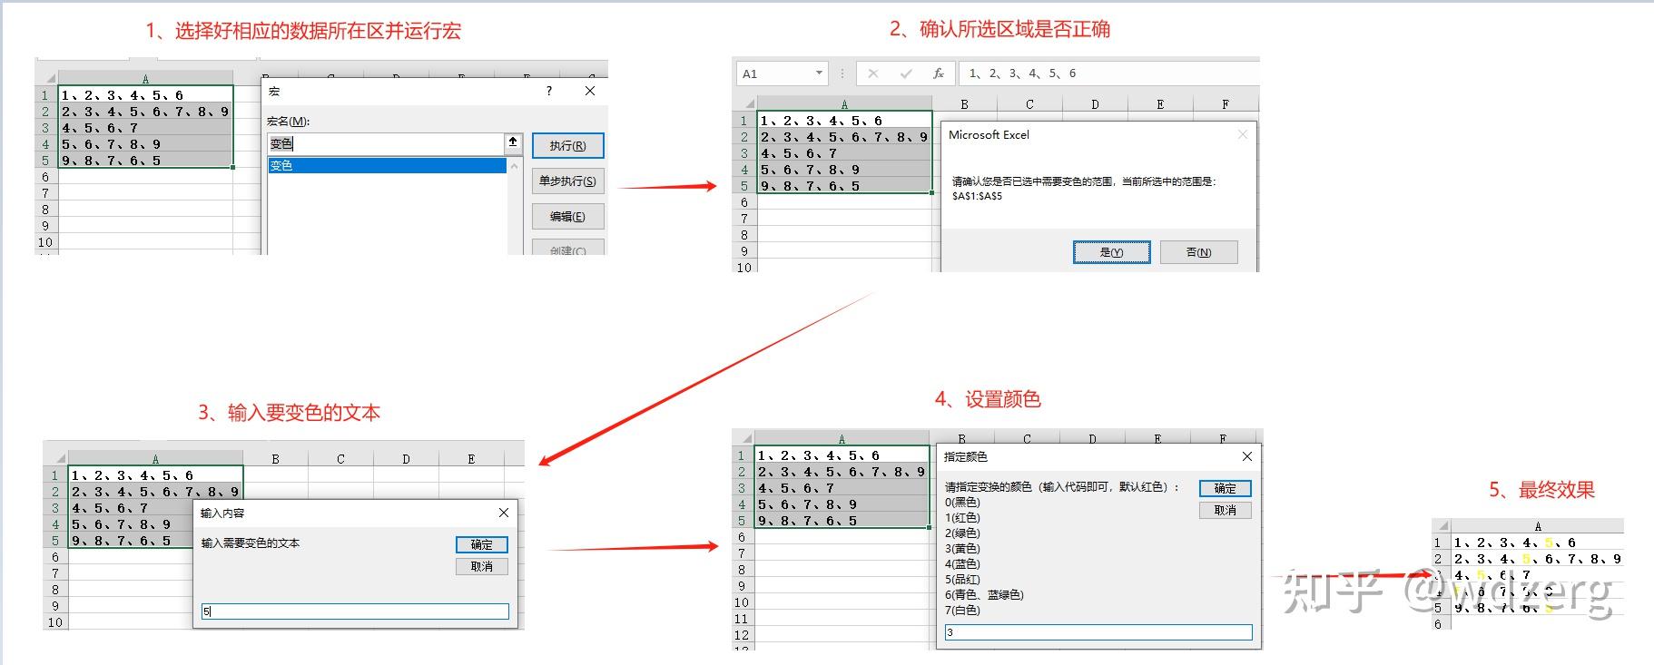Click 确定 in the 输入内容 dialog
Screen dimensions: 1654x665
pyautogui.click(x=482, y=544)
